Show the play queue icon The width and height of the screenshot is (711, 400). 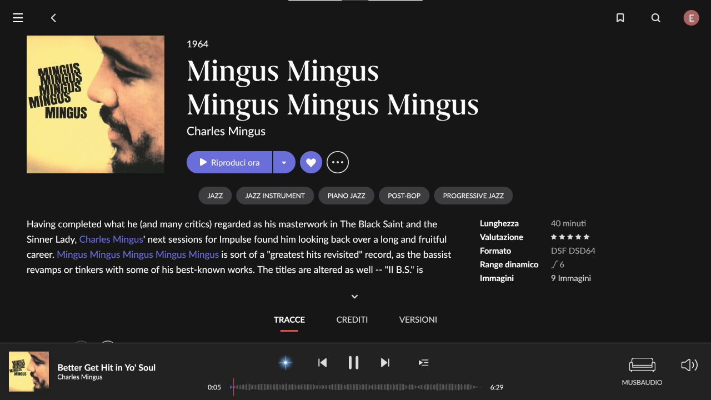pos(423,363)
